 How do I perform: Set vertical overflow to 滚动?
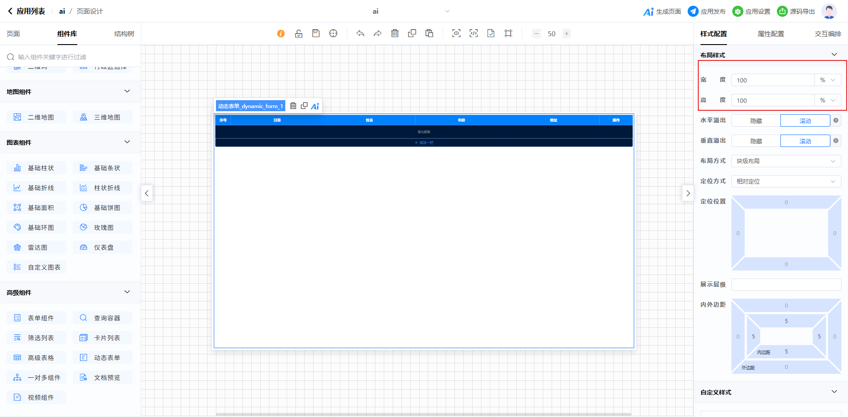(805, 141)
